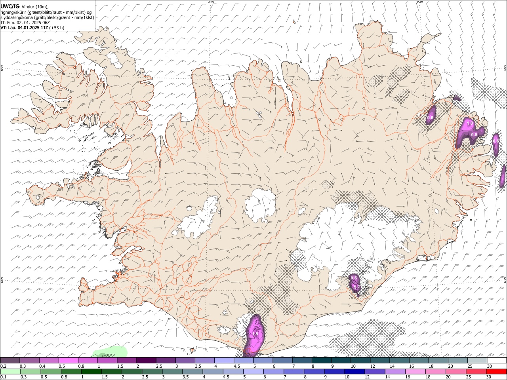The width and height of the screenshot is (507, 380).
Task: Click the 1.0 value on the south coast blob
Action: pos(255,334)
